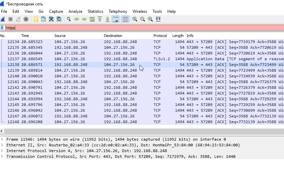Select packet 12141 at time 20.690043
The width and height of the screenshot is (284, 178).
[x=142, y=82]
